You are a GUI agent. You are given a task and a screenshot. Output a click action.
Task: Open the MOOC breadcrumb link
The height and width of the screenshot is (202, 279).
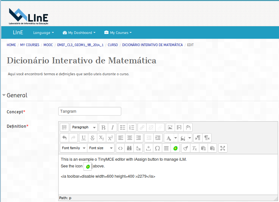click(48, 45)
